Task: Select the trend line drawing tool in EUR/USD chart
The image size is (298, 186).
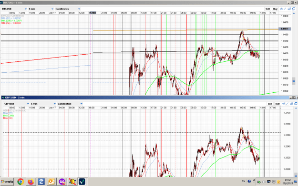Action: [x=285, y=9]
